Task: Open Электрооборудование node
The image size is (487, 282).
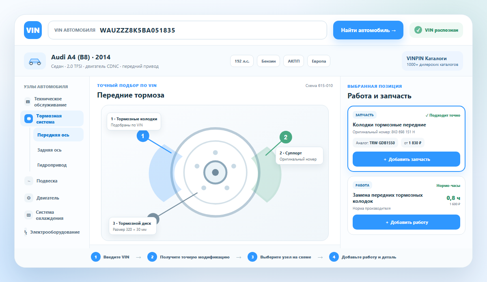Action: point(52,232)
